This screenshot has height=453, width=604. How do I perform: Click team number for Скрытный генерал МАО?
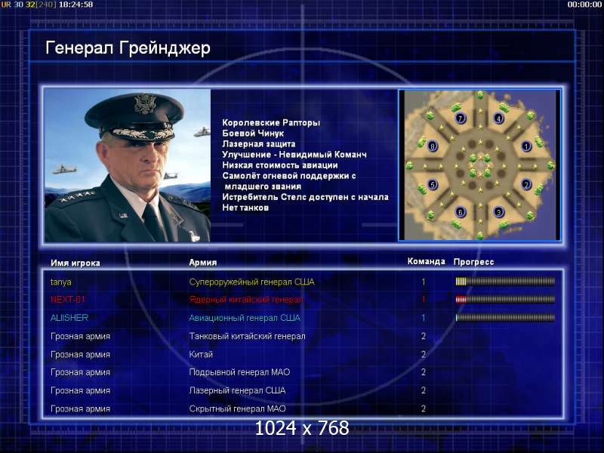[x=424, y=408]
